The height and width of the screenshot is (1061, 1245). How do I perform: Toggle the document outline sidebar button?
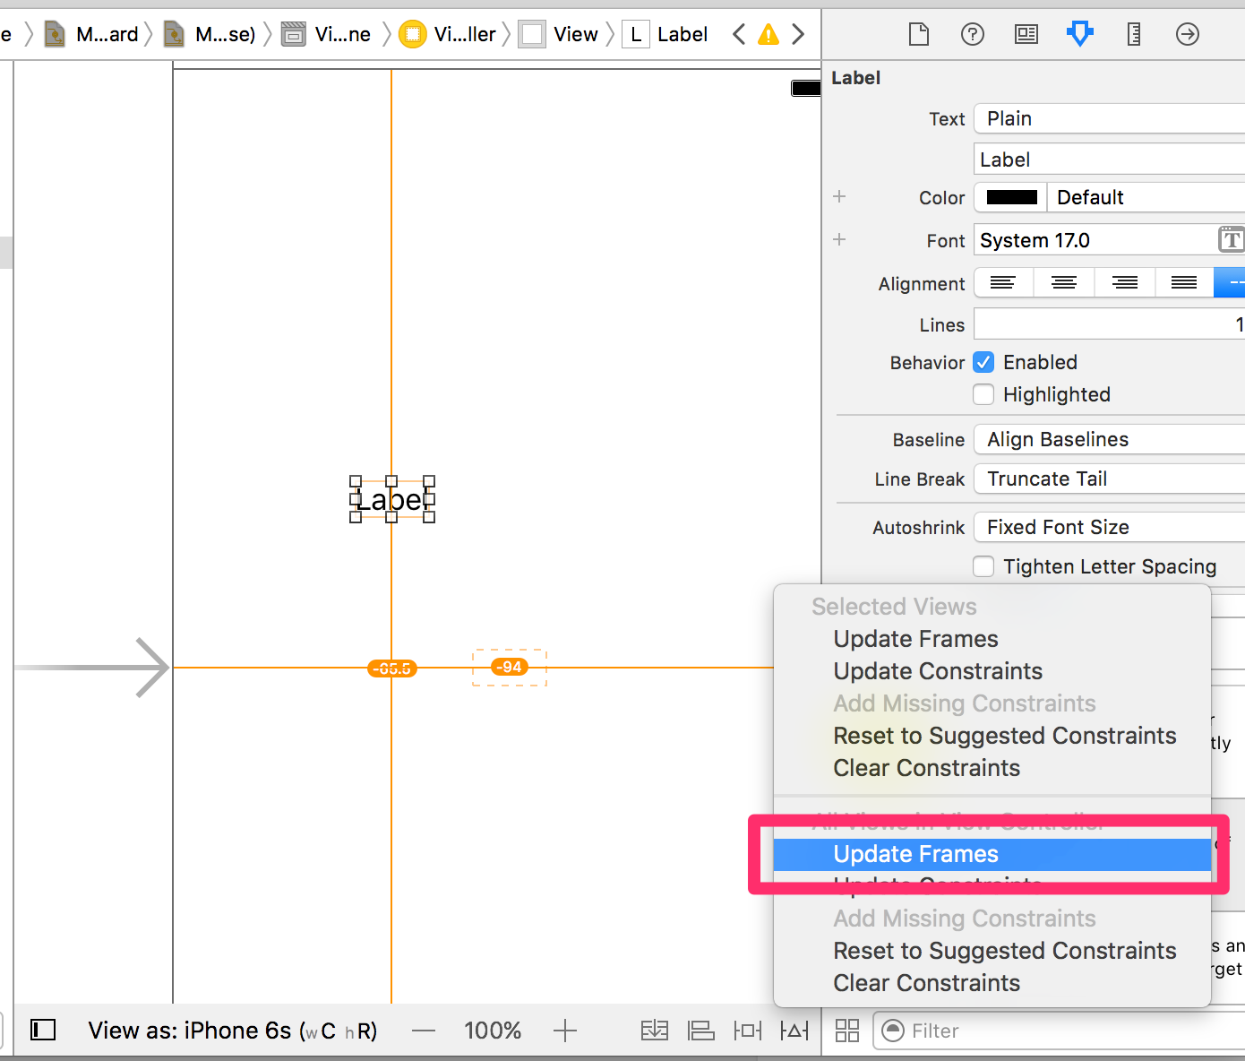[x=43, y=1030]
